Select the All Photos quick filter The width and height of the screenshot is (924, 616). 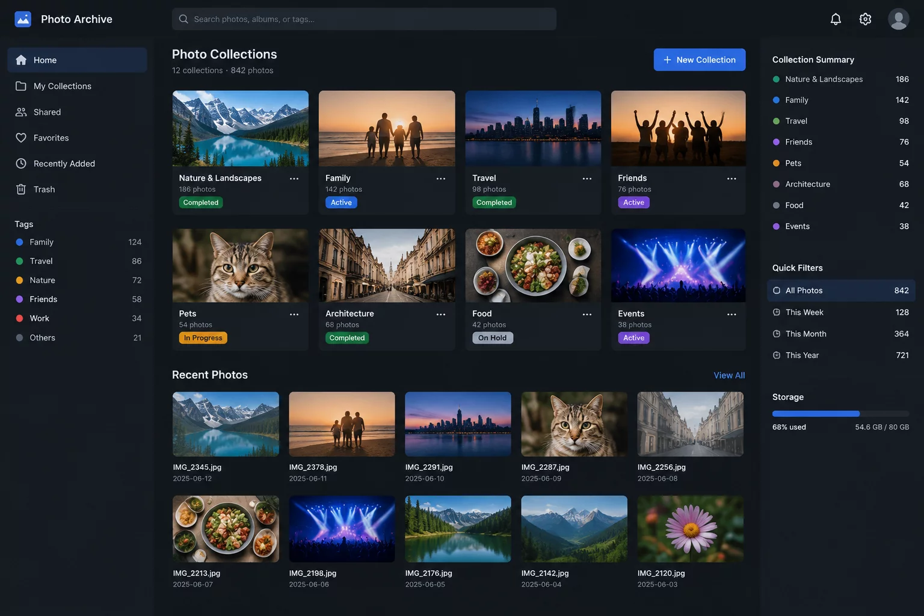[841, 291]
